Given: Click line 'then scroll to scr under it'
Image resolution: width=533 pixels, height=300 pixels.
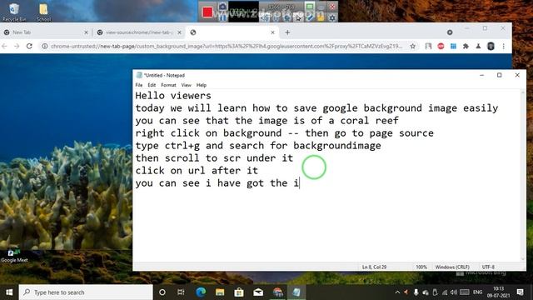Looking at the screenshot, I should 214,158.
